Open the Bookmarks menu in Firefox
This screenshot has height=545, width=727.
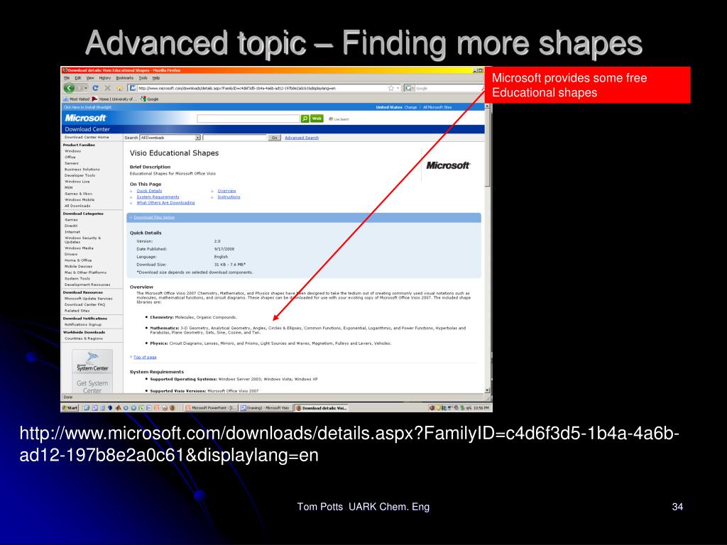(125, 78)
